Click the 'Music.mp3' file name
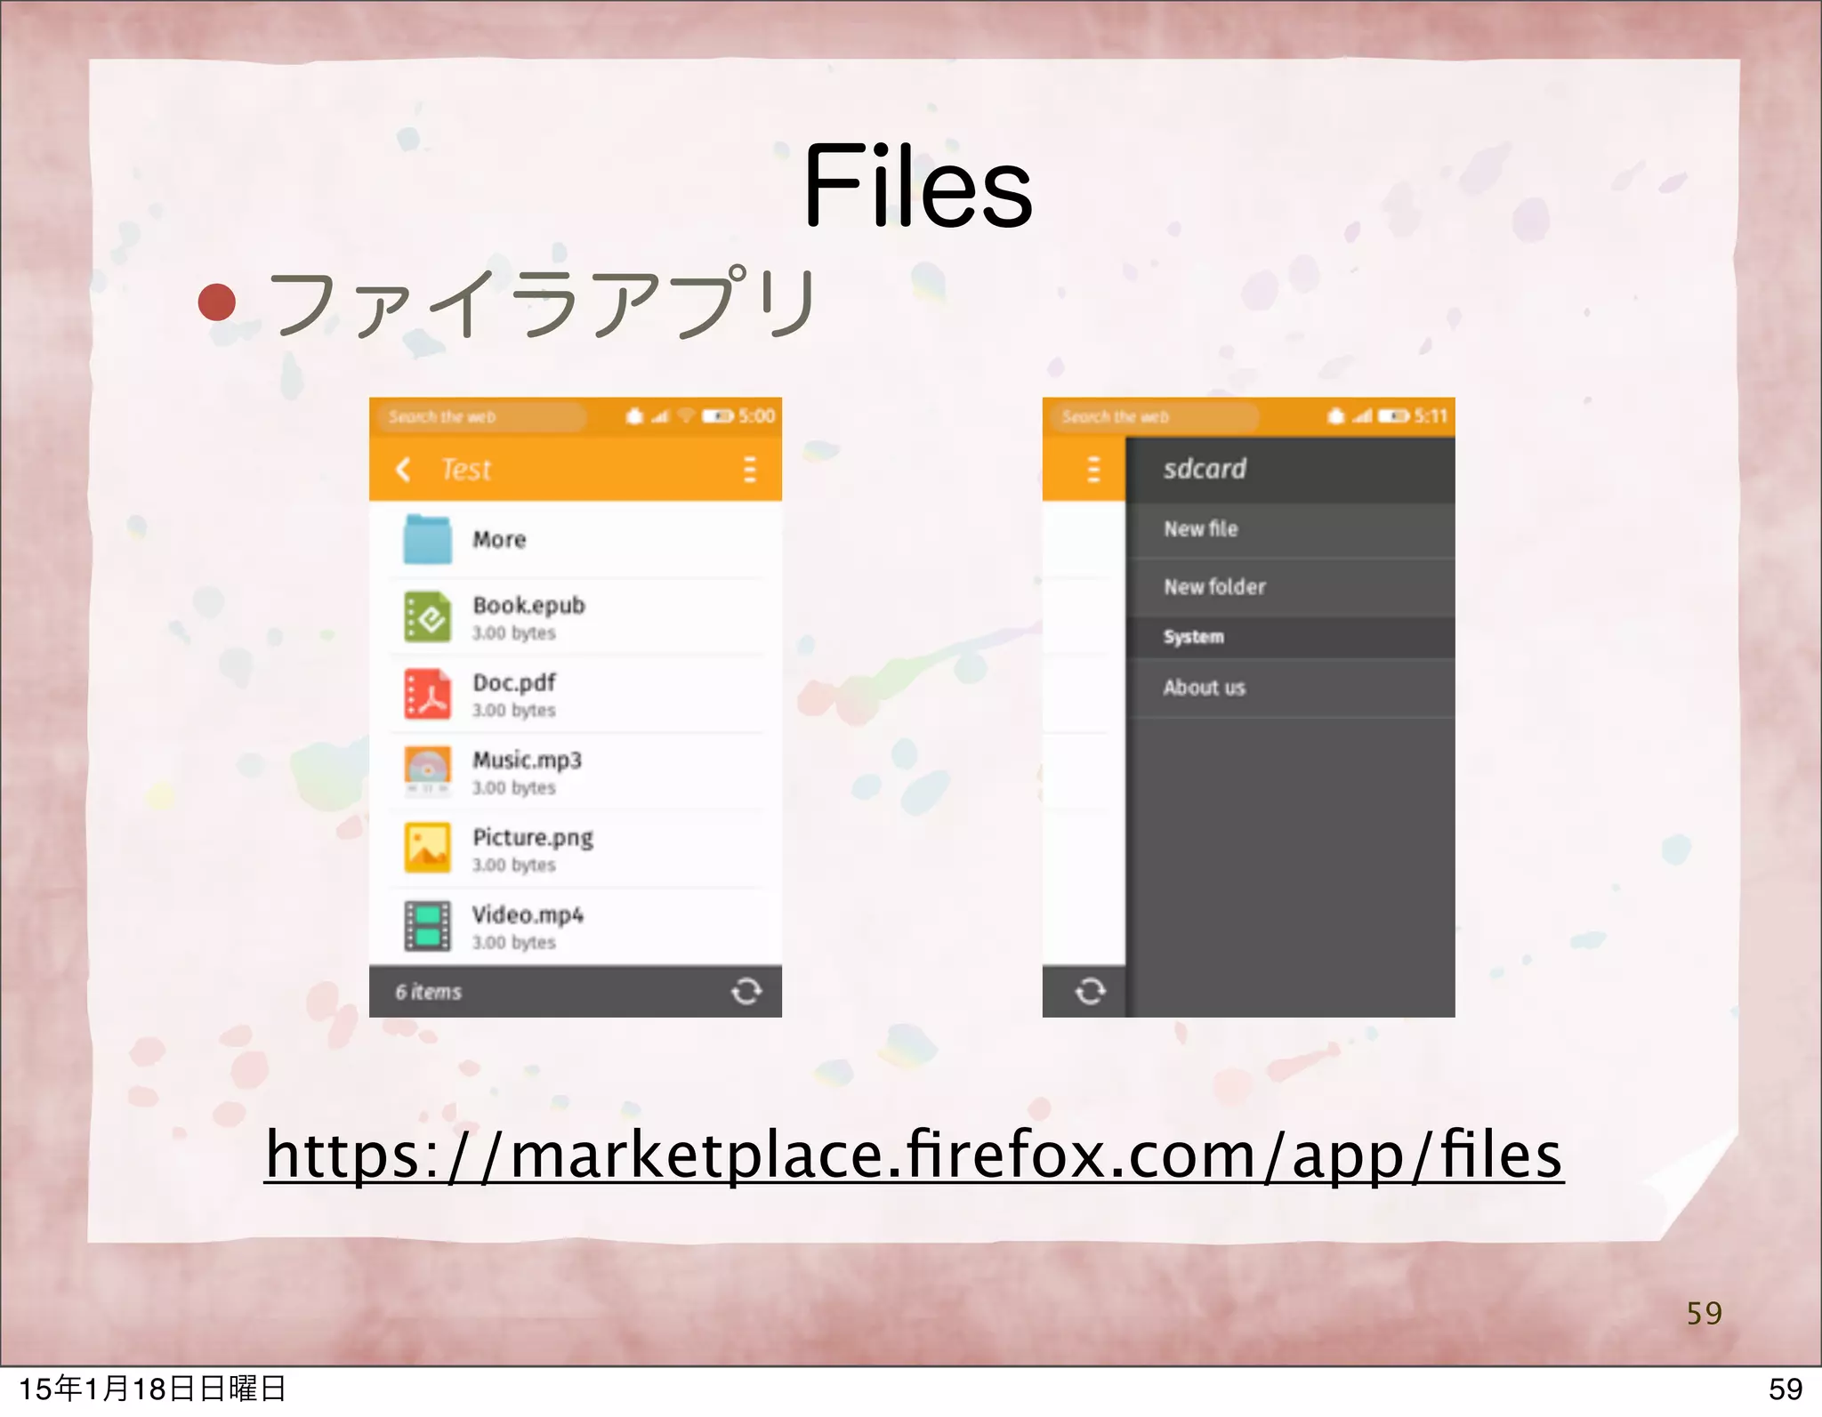Screen dimensions: 1822x1417 (x=528, y=760)
